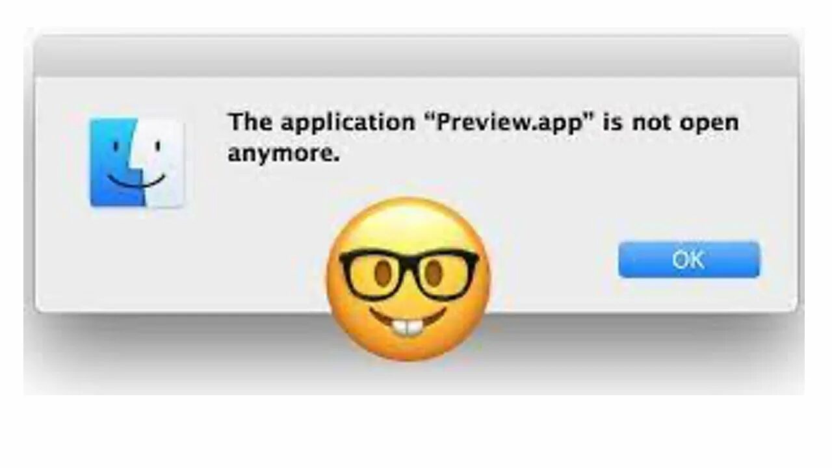Click the nerd face emoji
832x468 pixels.
pos(409,279)
